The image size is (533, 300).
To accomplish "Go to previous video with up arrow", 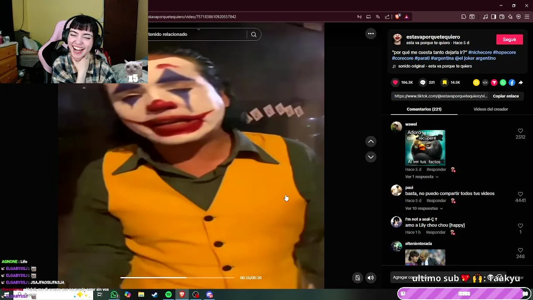I will (371, 142).
